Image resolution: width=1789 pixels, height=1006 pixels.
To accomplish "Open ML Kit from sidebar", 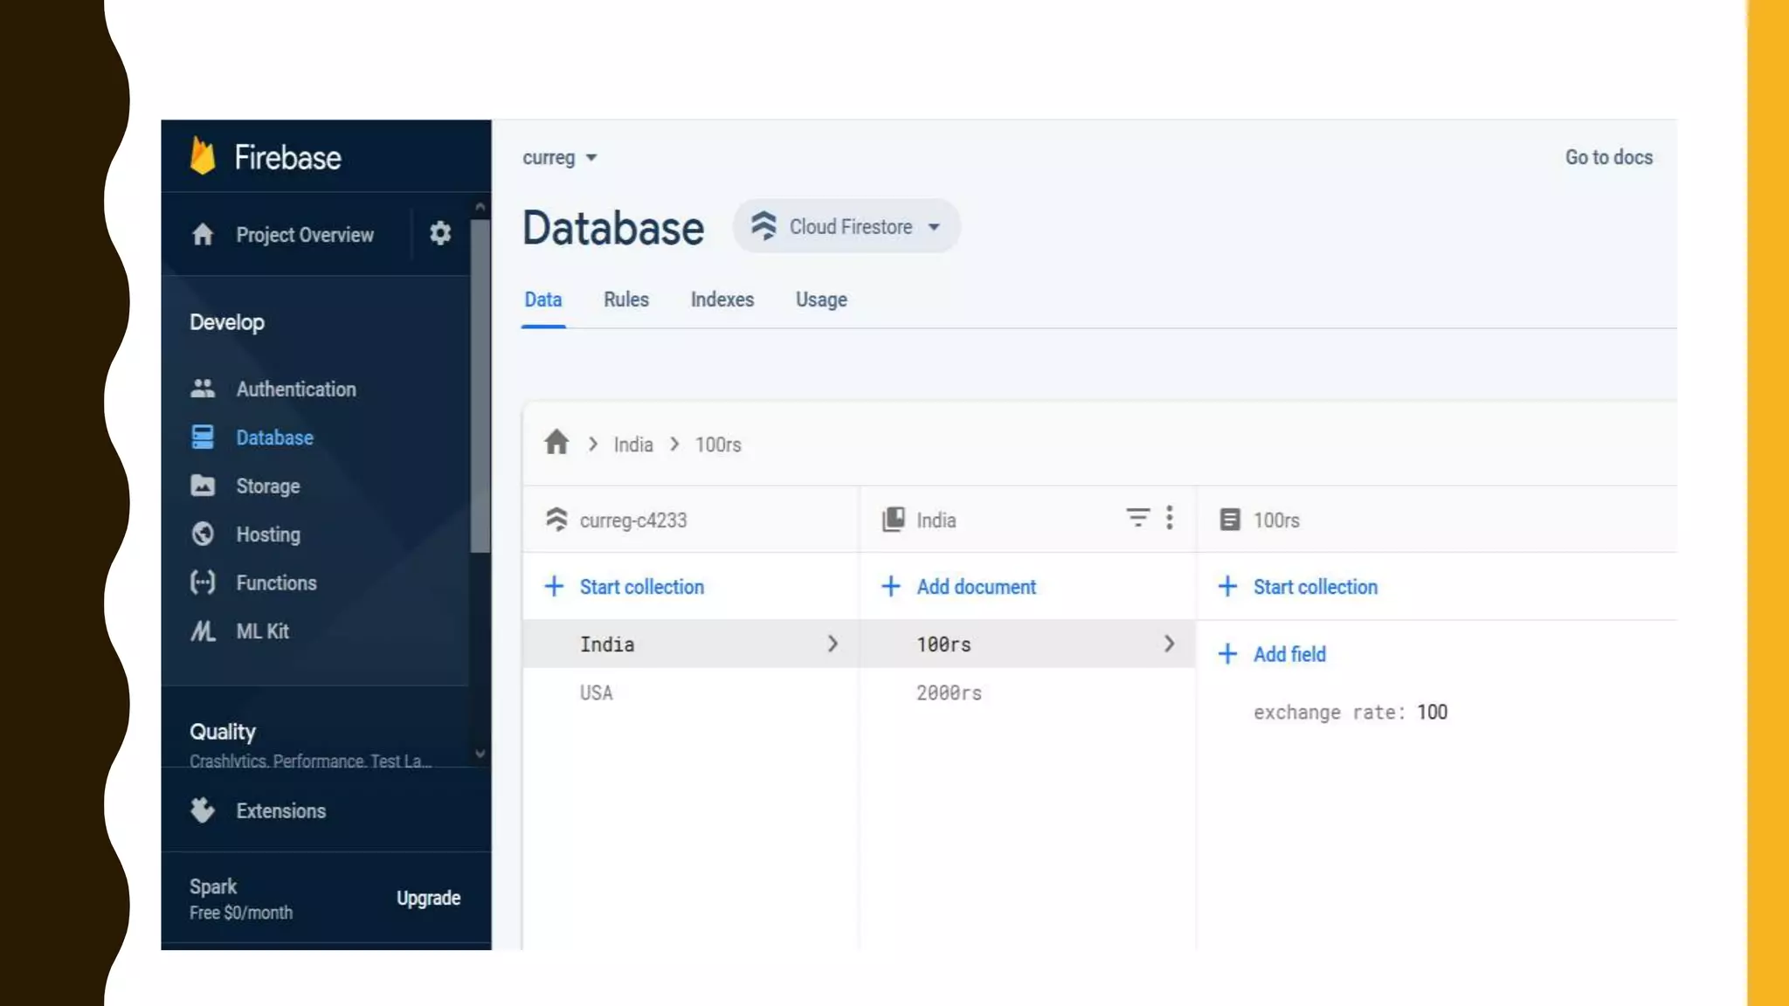I will [x=262, y=631].
